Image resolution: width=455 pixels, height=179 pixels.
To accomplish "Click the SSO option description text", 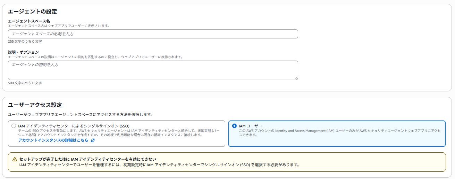I will pos(118,133).
